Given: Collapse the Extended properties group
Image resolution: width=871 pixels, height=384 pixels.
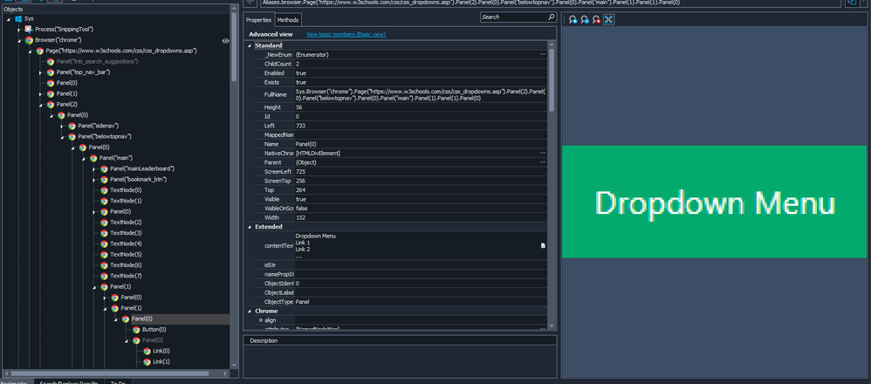Looking at the screenshot, I should pos(250,227).
